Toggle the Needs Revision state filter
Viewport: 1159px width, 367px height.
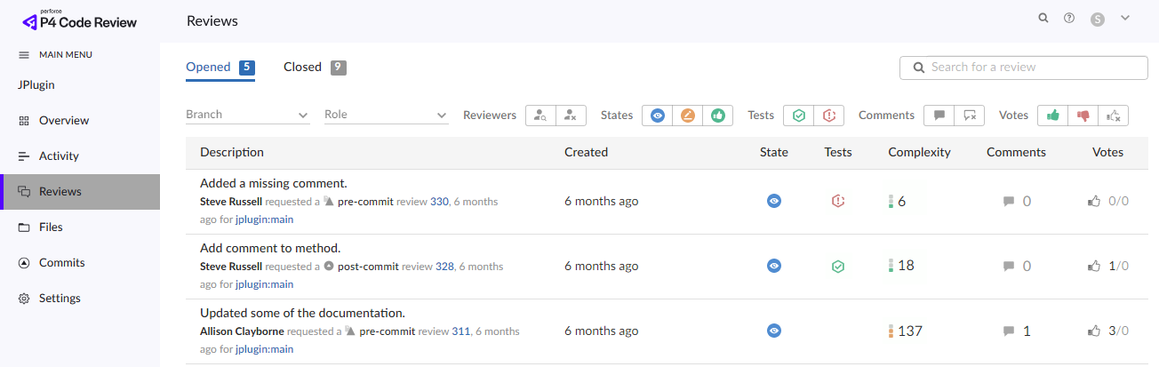(687, 116)
